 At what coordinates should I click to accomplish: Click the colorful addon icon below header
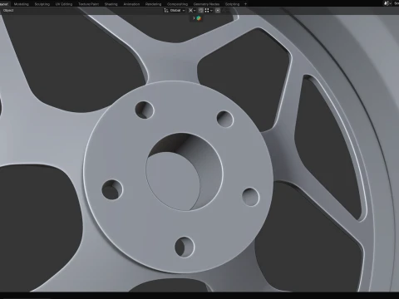pos(199,18)
